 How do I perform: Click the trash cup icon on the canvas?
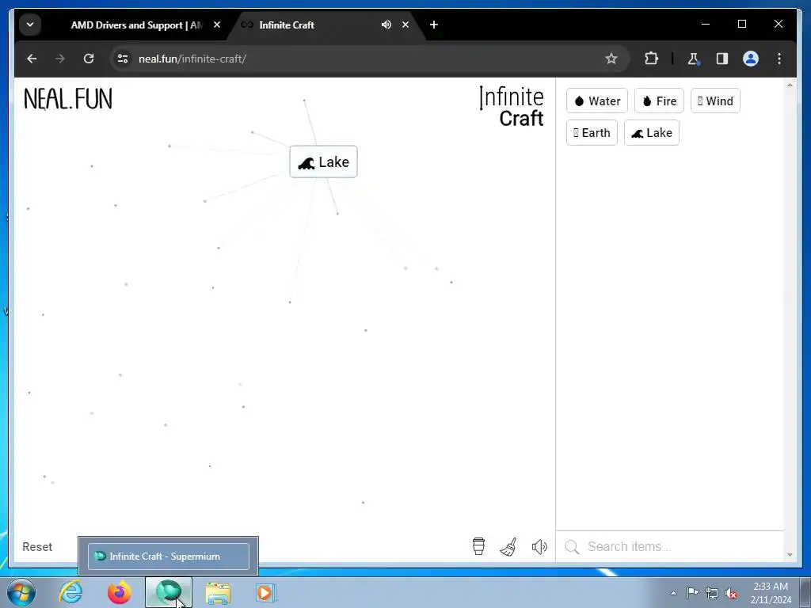click(478, 546)
